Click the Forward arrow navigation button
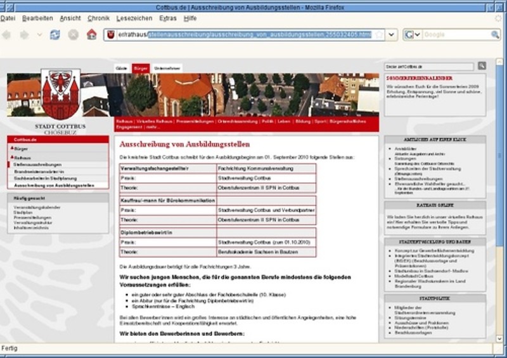Image resolution: width=507 pixels, height=358 pixels. pyautogui.click(x=25, y=34)
